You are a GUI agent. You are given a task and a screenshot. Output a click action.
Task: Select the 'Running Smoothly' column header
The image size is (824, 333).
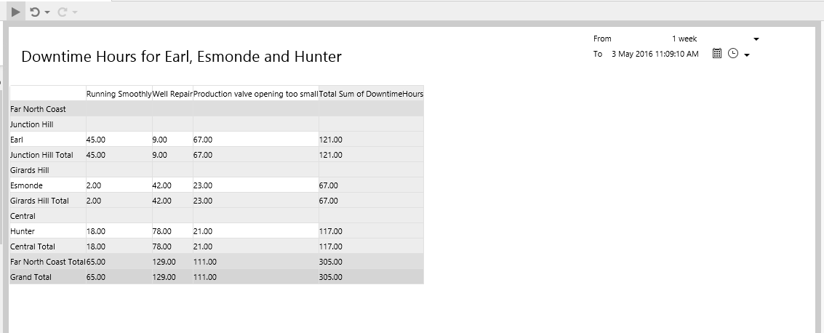pos(119,94)
